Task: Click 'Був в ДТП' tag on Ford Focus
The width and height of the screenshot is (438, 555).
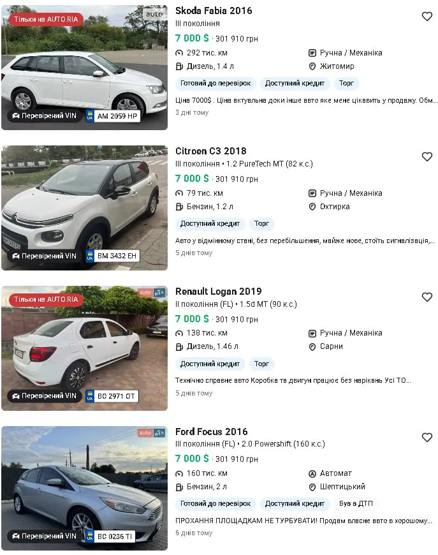Action: (356, 504)
